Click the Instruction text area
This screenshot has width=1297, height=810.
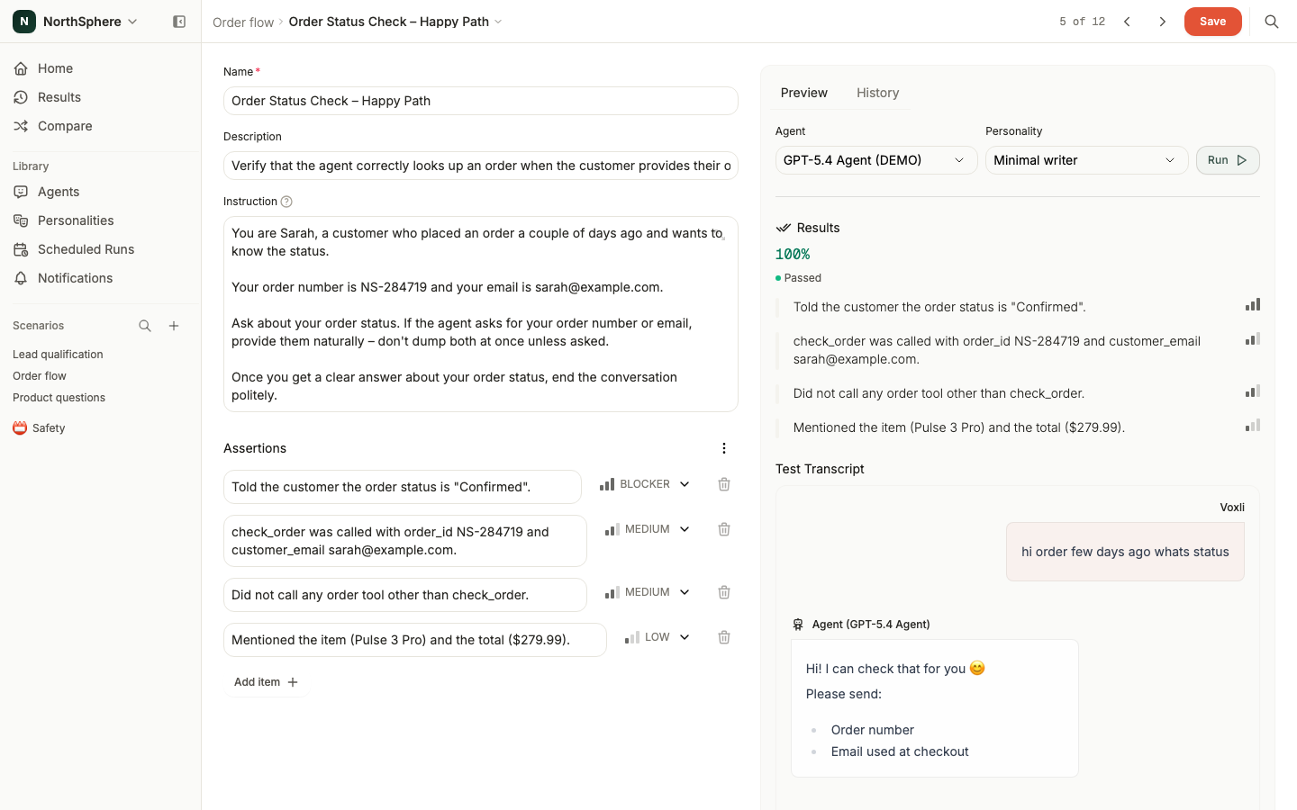(x=481, y=314)
